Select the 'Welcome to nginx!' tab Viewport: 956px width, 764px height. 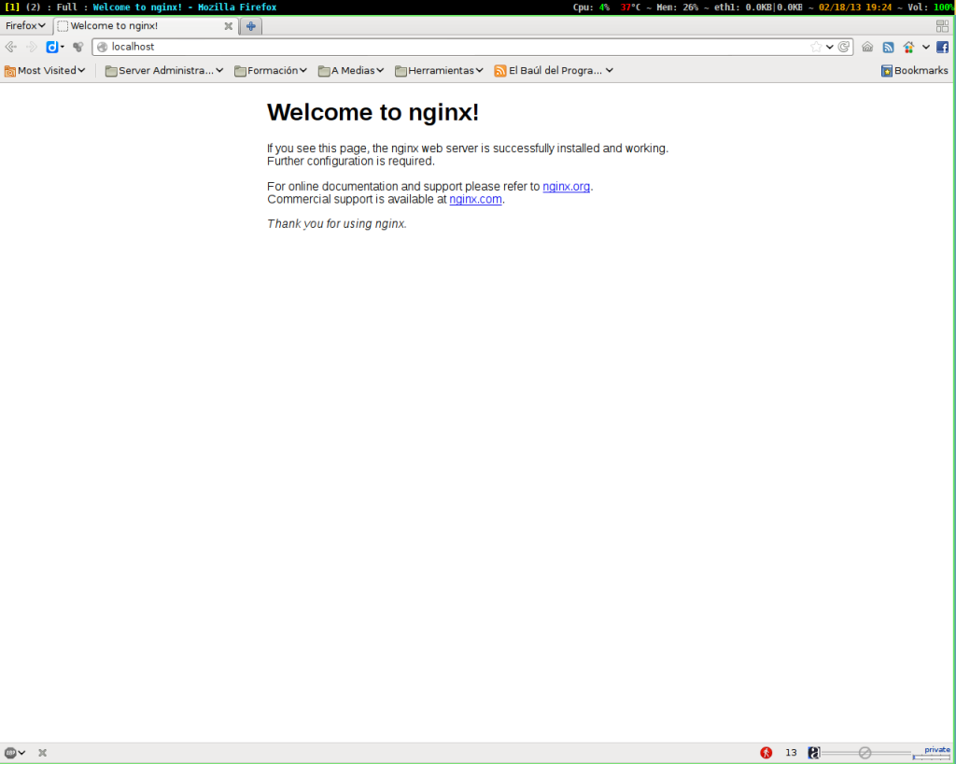click(145, 25)
